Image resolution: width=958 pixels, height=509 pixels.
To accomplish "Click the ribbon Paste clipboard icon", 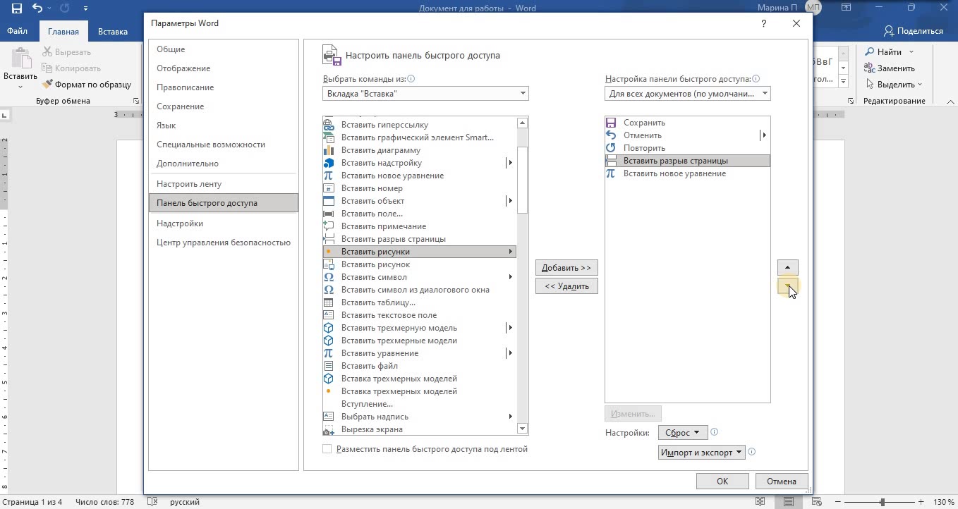I will (20, 59).
